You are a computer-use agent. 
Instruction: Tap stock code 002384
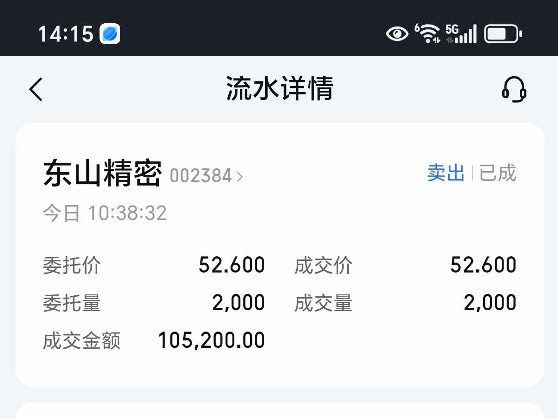pos(201,176)
